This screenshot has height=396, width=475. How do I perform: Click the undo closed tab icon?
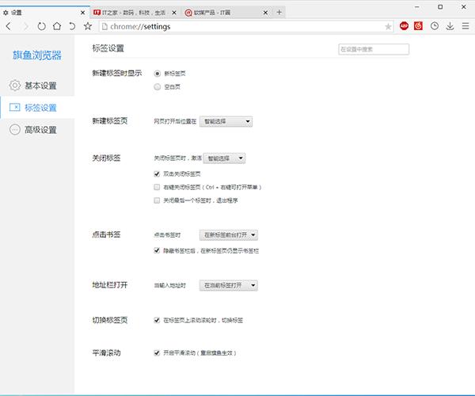(72, 26)
